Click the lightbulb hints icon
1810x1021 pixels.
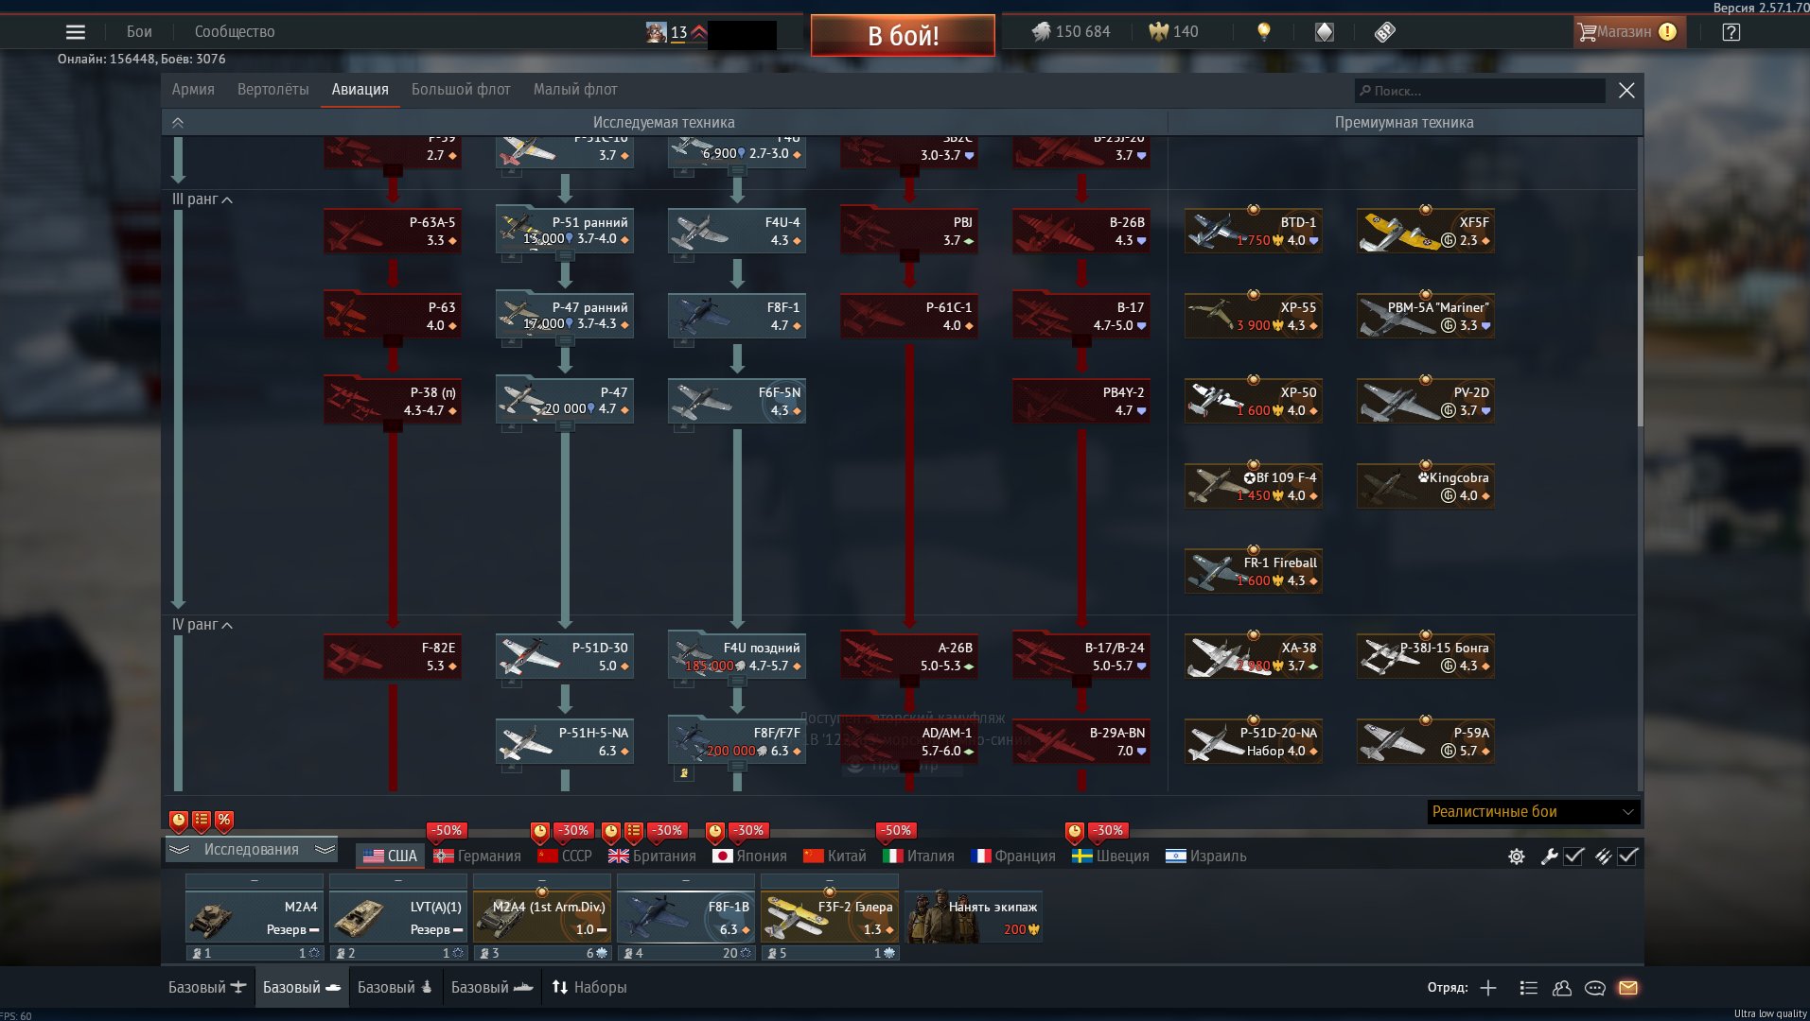(1263, 32)
